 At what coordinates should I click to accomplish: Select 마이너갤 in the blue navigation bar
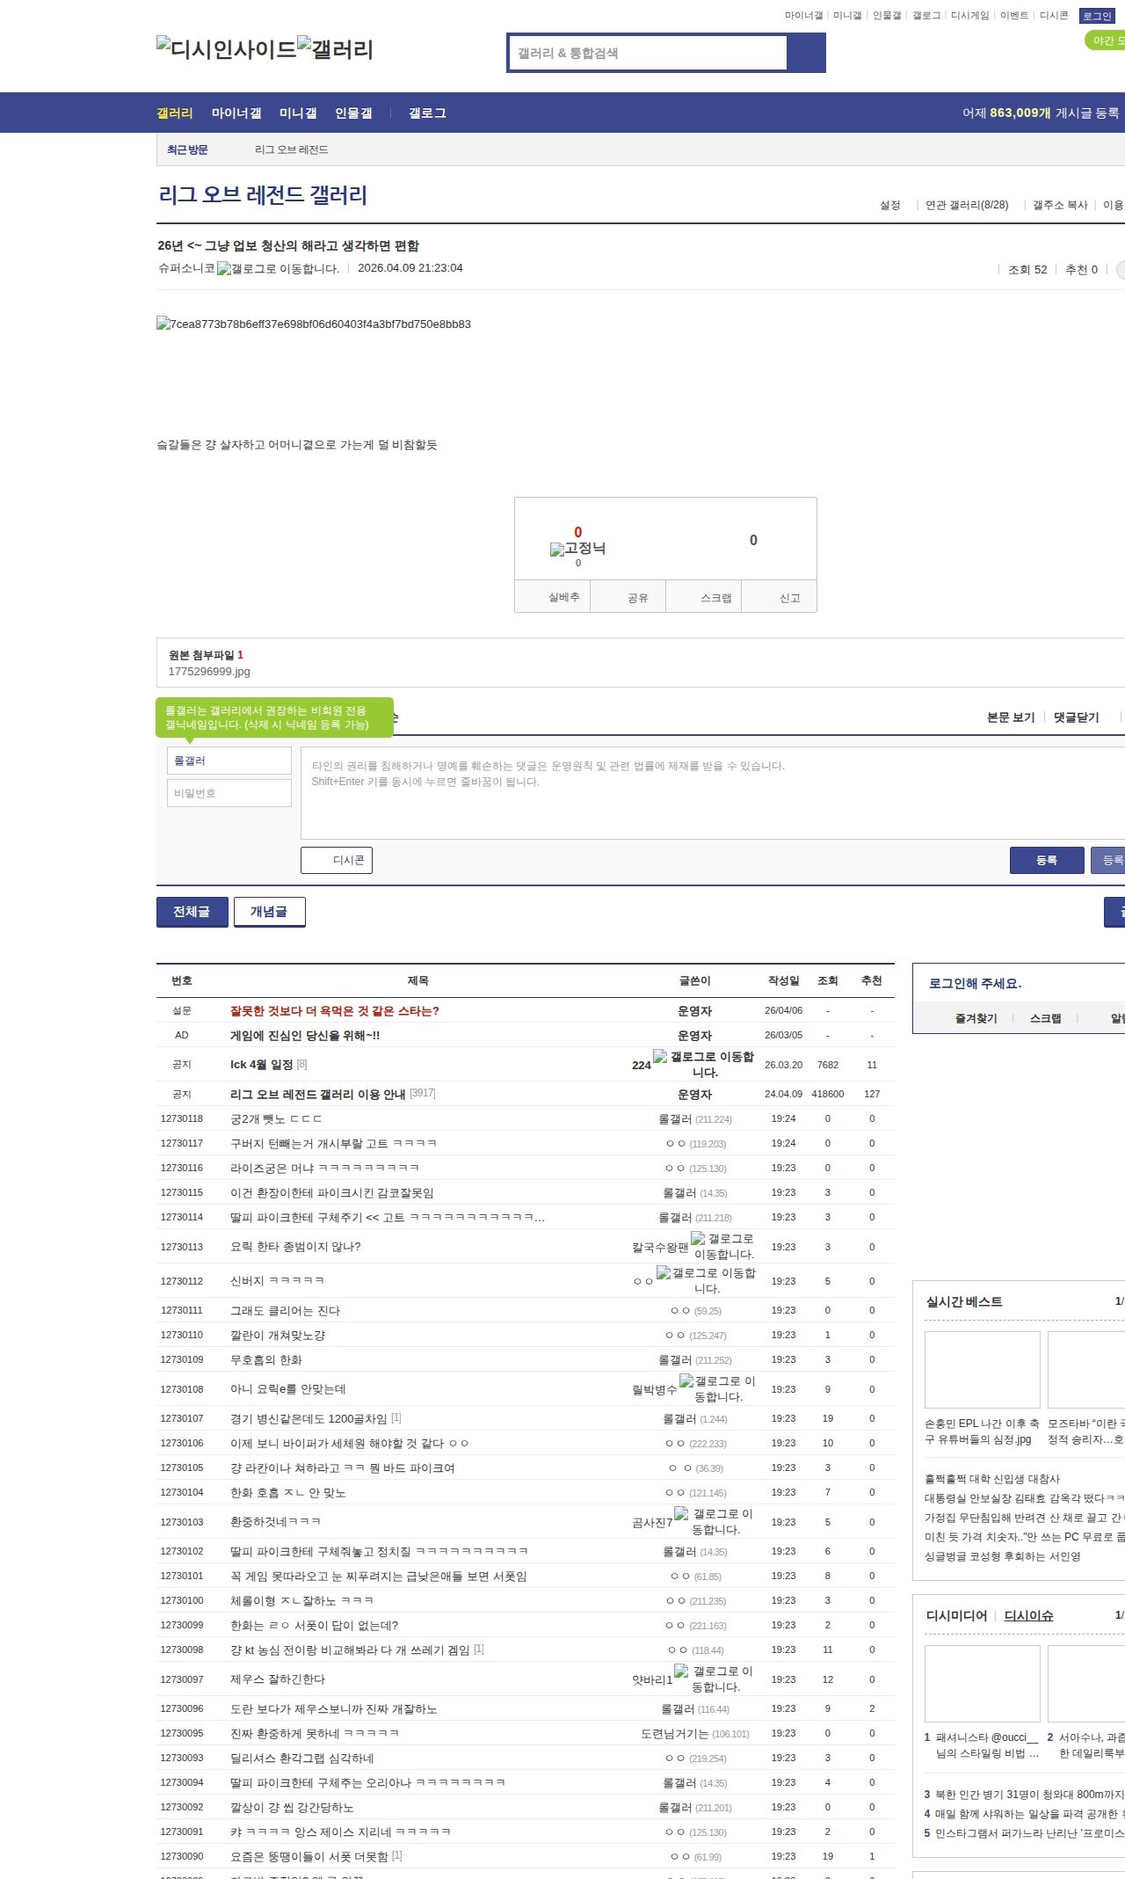[x=236, y=113]
